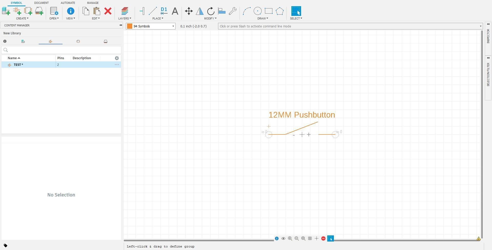Screen dimensions: 492x250
Task: Select the Mirror tool
Action: 200,11
